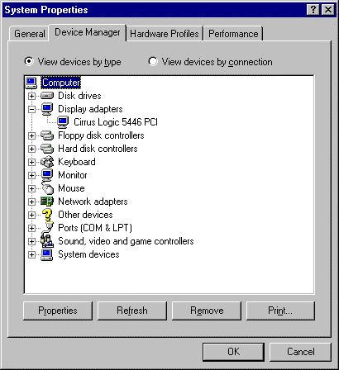The height and width of the screenshot is (370, 339).
Task: Select the Network adapters card icon
Action: click(x=47, y=202)
